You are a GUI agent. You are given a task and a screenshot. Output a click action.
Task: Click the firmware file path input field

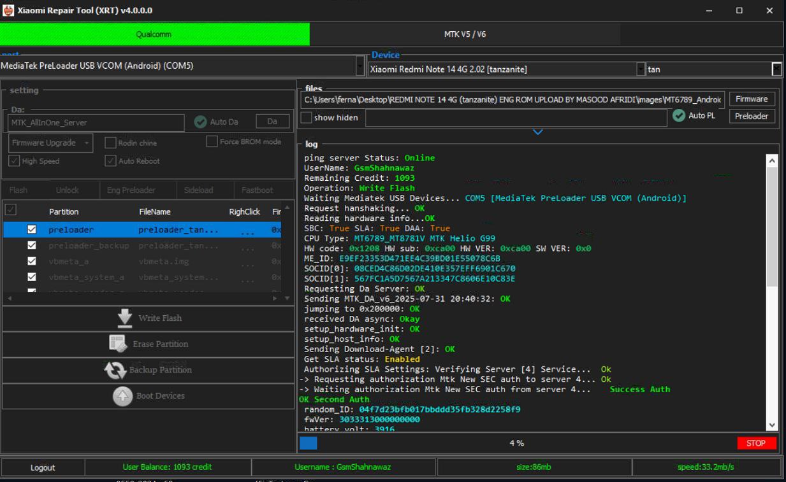tap(513, 99)
